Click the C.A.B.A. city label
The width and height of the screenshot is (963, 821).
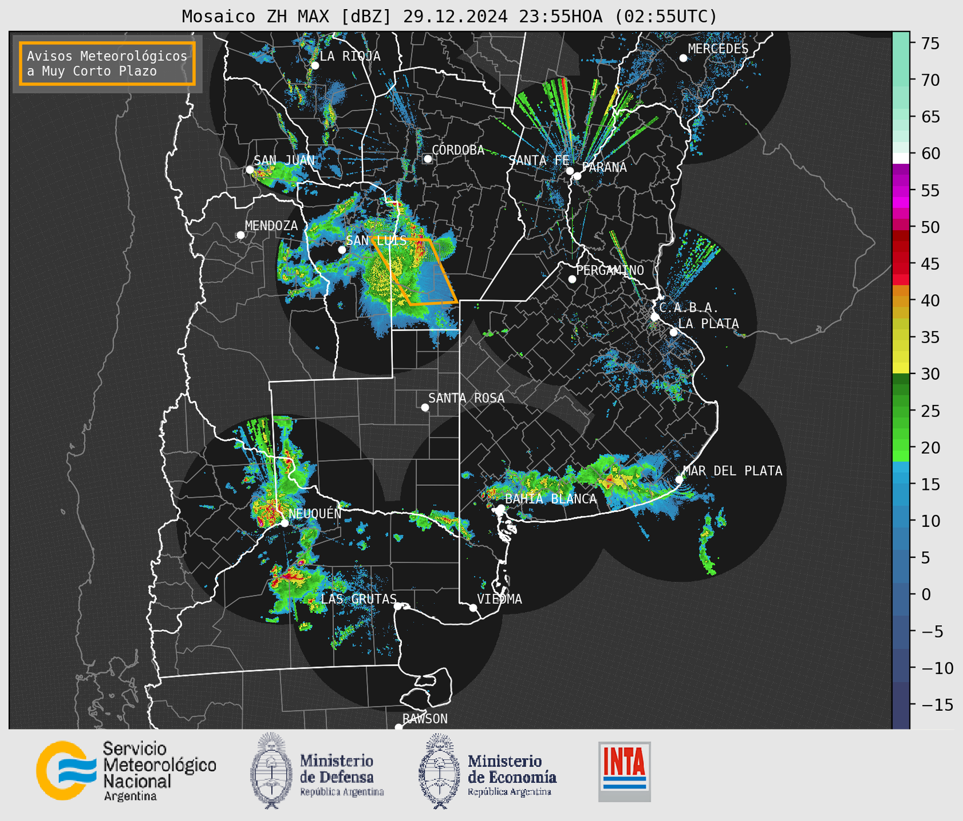coord(689,308)
